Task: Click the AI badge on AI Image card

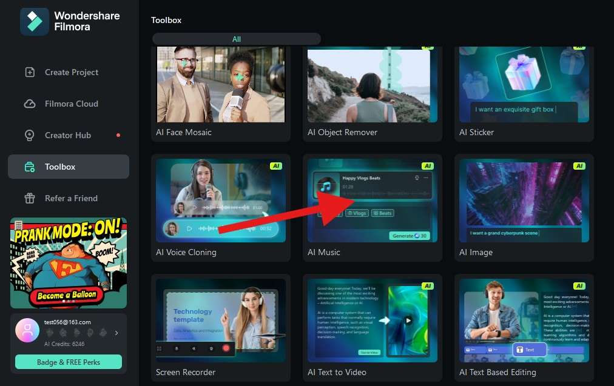Action: [x=579, y=166]
